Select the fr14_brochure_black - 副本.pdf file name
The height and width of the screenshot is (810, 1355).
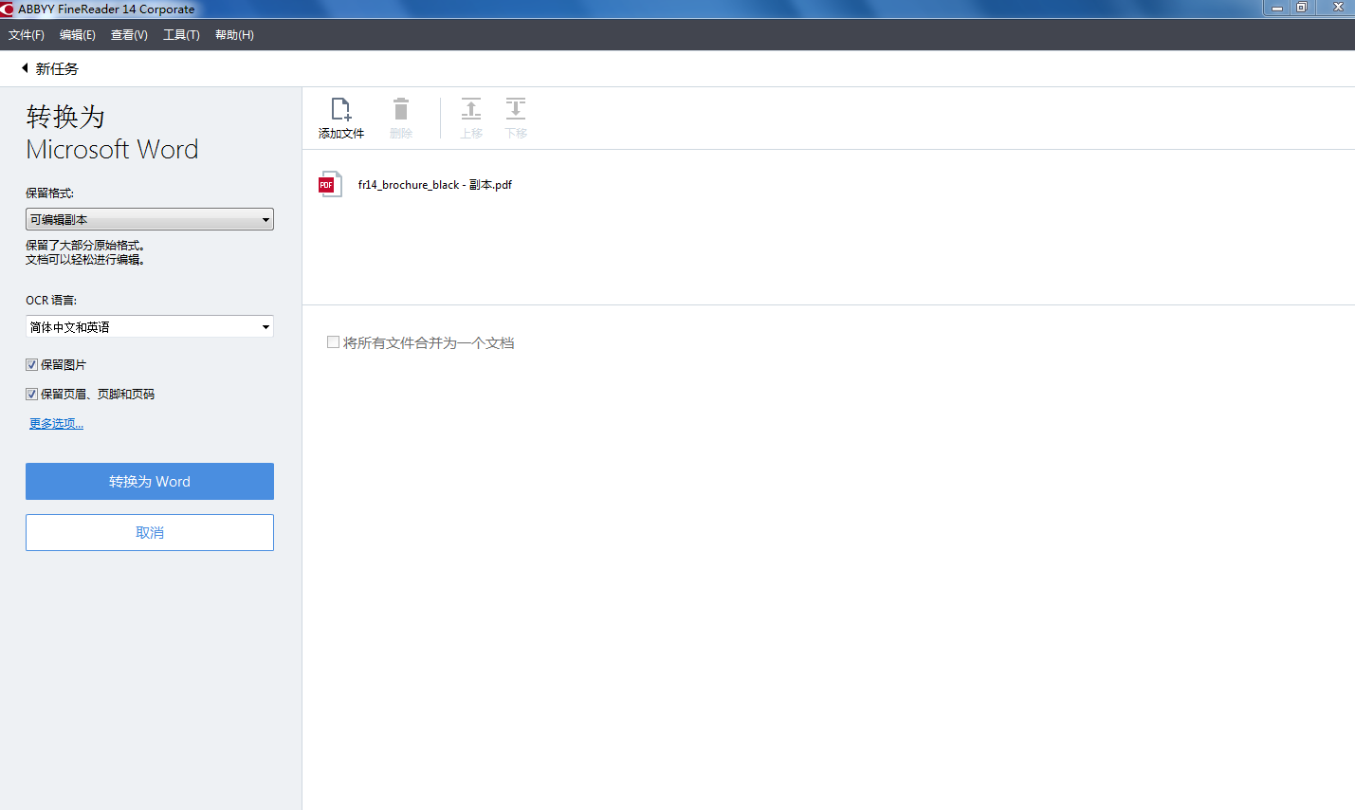point(434,185)
